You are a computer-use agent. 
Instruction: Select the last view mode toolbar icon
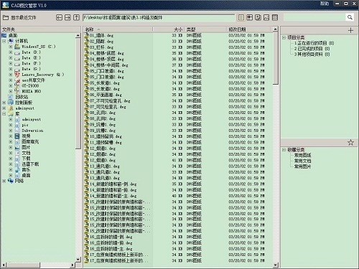(275, 17)
